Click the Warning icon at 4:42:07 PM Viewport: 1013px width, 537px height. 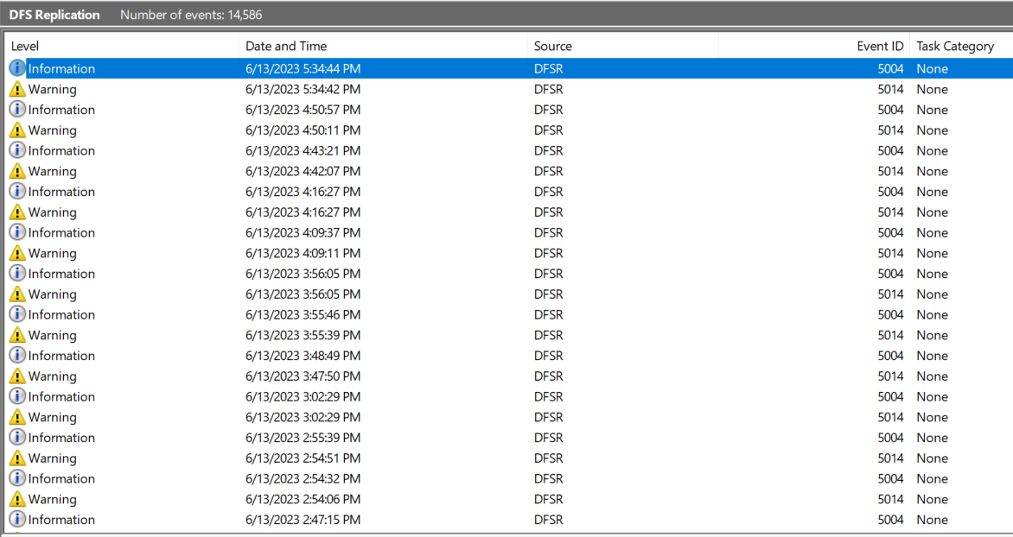17,171
